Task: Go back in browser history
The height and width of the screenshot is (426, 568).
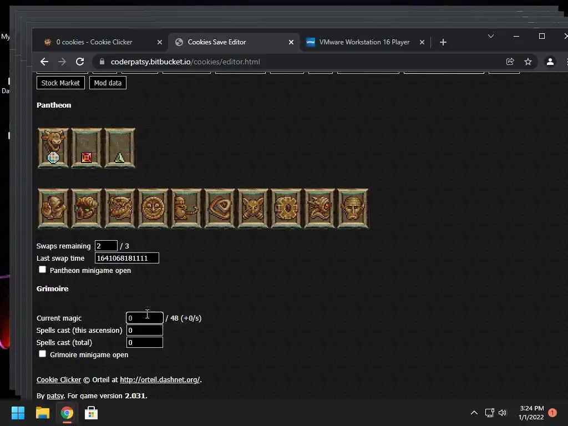Action: point(44,62)
